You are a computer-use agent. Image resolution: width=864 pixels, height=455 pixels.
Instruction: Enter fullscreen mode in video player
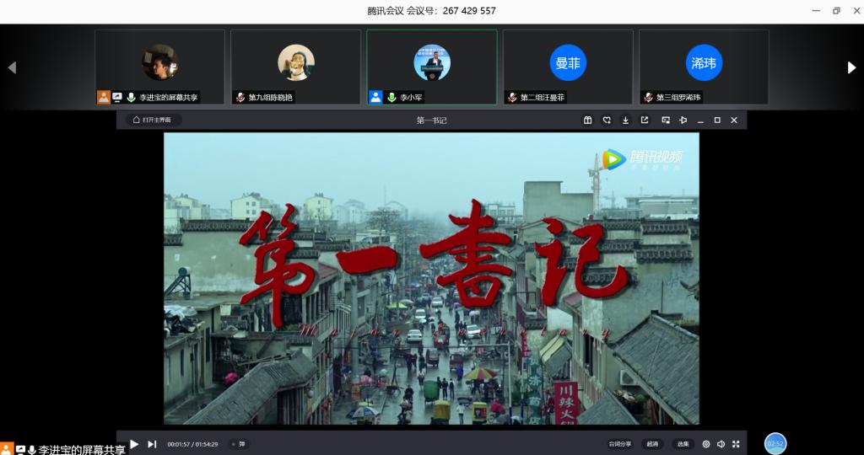[736, 444]
